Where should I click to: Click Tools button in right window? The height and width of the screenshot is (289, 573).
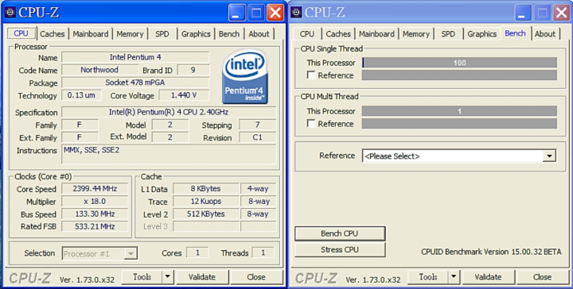[x=428, y=277]
